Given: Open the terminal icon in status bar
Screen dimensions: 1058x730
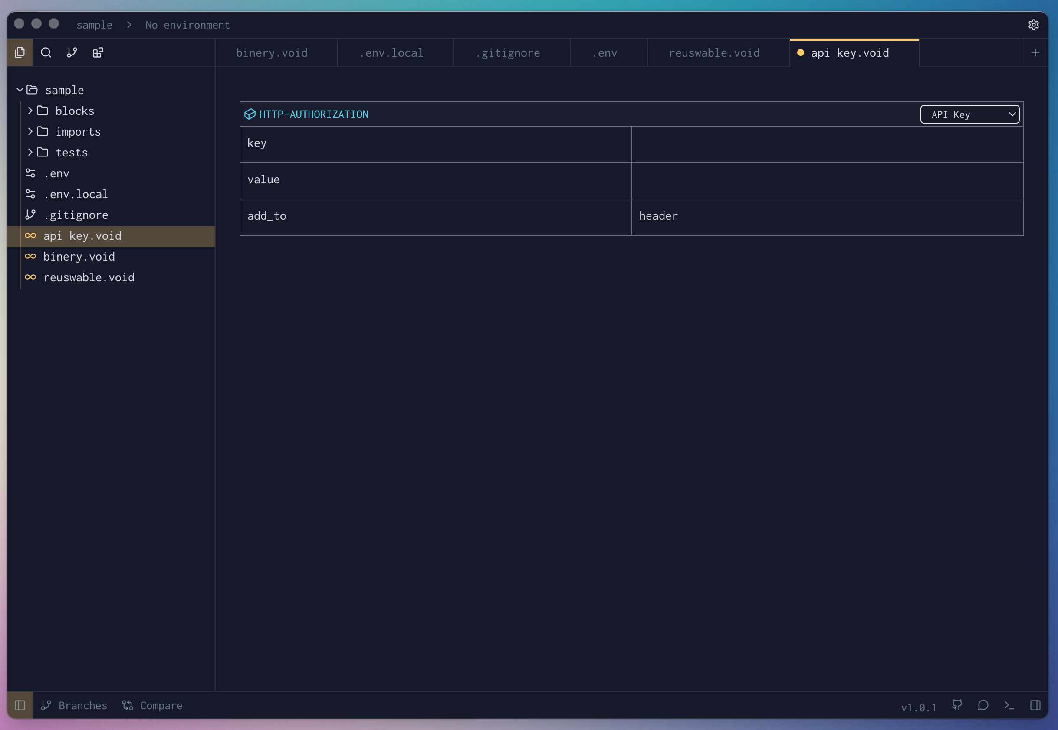Looking at the screenshot, I should [1009, 705].
